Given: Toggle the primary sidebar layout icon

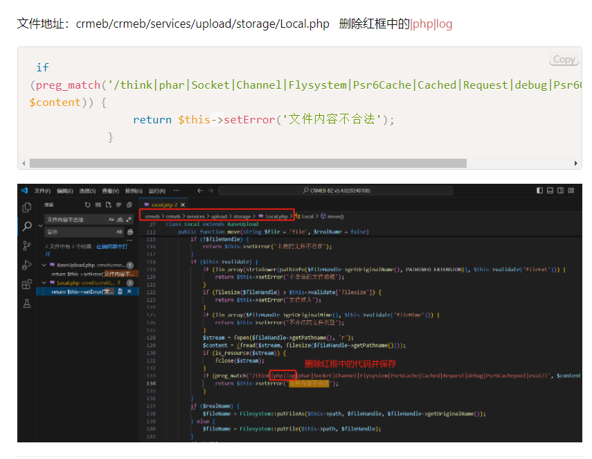Looking at the screenshot, I should [539, 191].
